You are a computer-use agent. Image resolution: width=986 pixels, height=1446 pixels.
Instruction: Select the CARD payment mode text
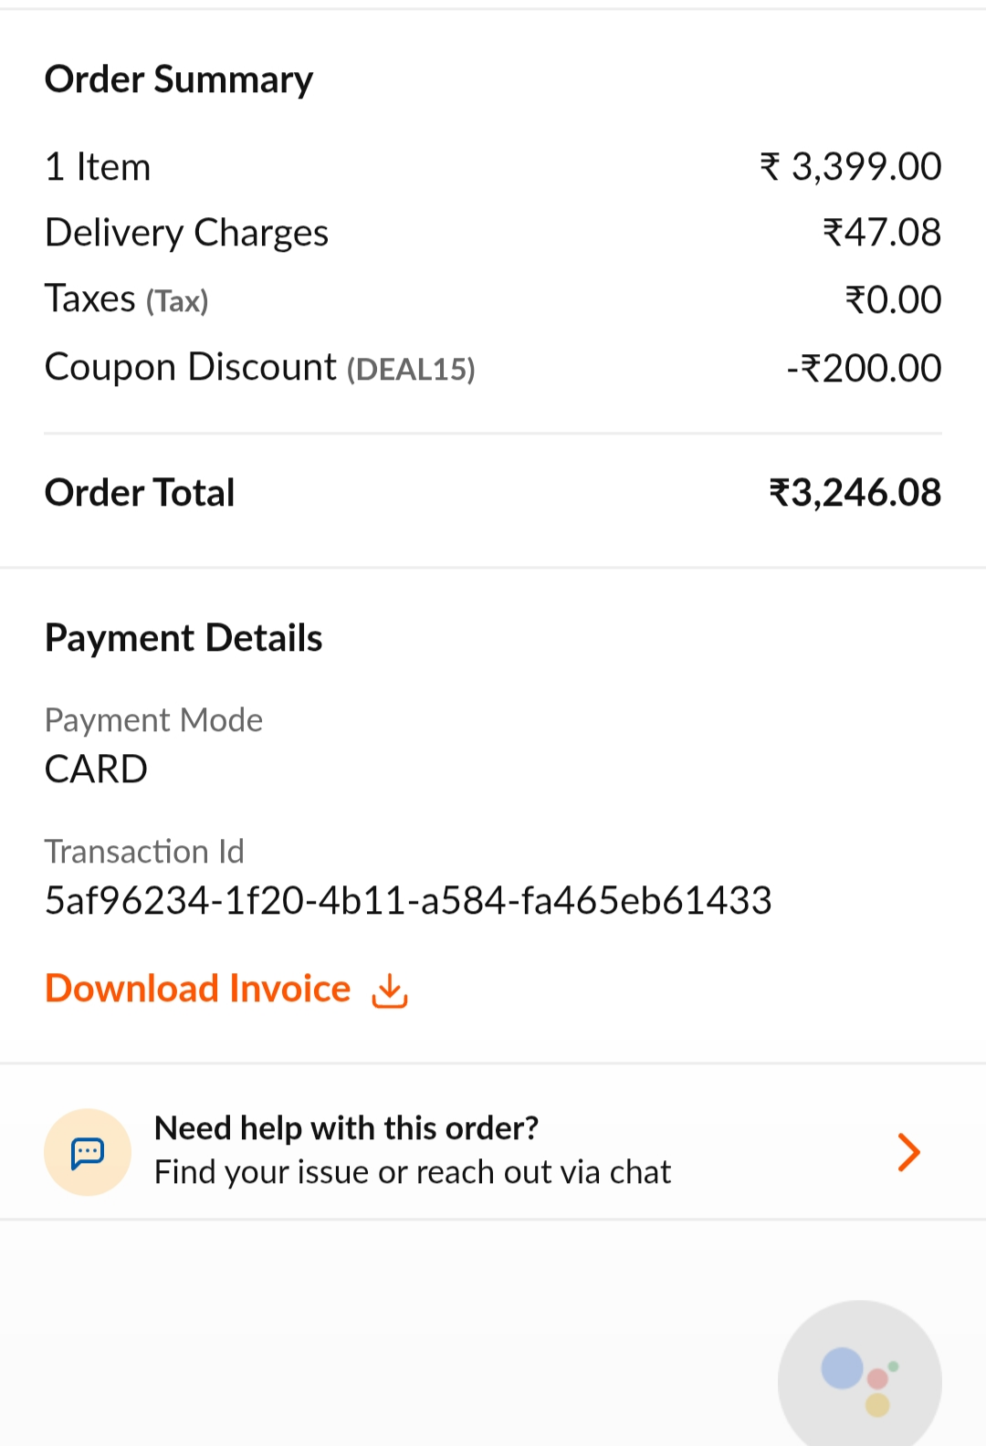(x=96, y=770)
